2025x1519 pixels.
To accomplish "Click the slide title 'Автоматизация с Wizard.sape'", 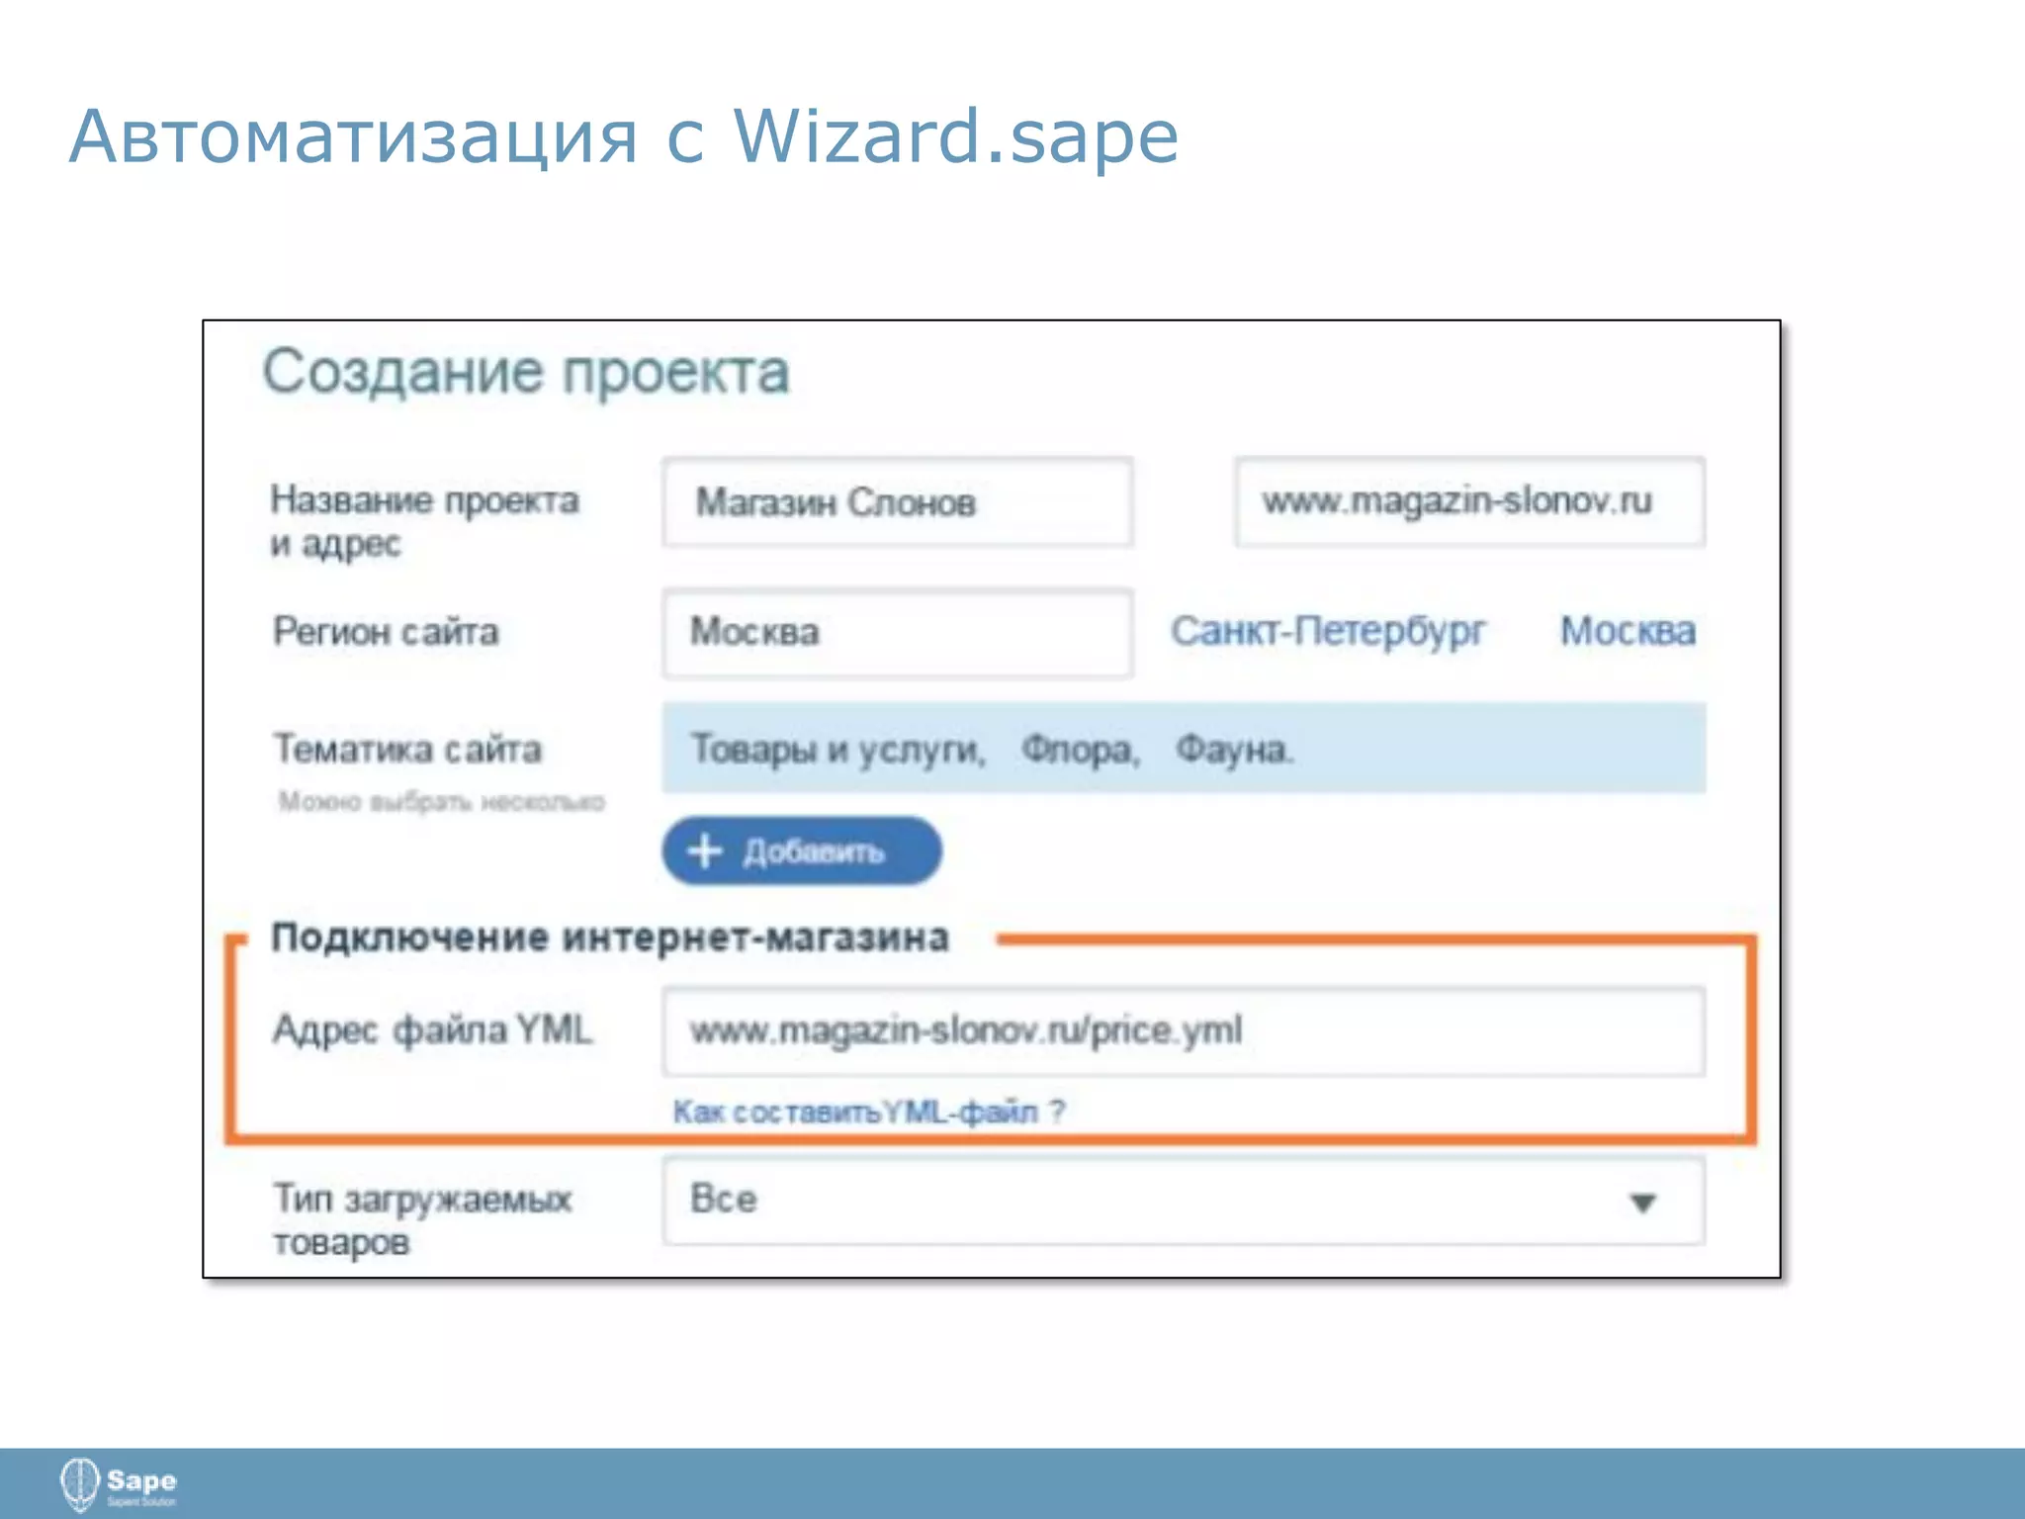I will (624, 136).
